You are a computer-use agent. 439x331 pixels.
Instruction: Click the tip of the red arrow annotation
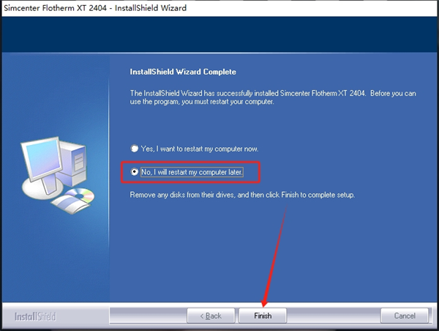click(x=264, y=305)
